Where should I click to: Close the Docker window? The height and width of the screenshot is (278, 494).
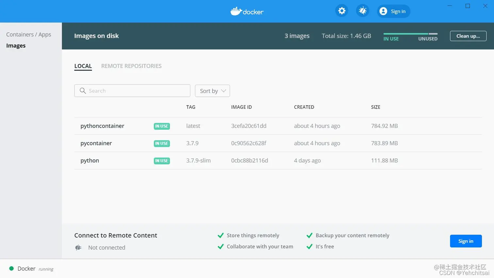pos(485,6)
